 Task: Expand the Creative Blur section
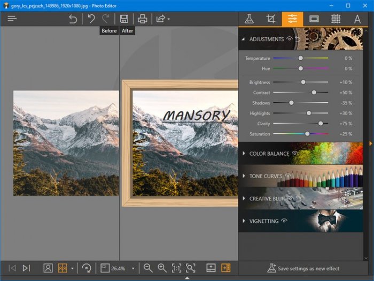(244, 199)
